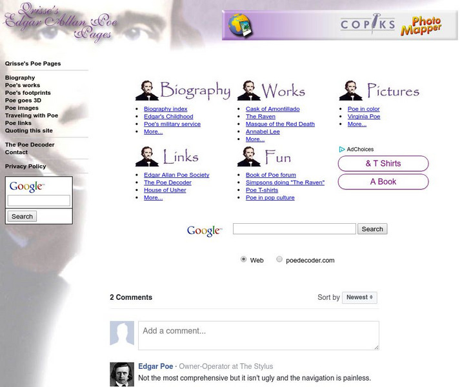Open the House of Usher link
Image resolution: width=460 pixels, height=387 pixels.
click(x=165, y=190)
